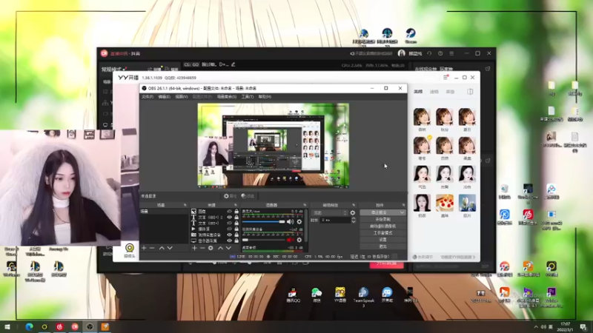
Task: Move source down in sources list
Action: pyautogui.click(x=228, y=248)
